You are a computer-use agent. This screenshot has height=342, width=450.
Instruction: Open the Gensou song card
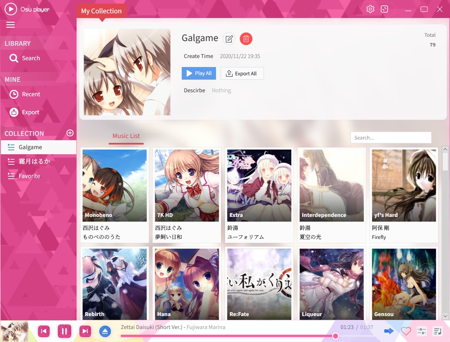click(404, 284)
